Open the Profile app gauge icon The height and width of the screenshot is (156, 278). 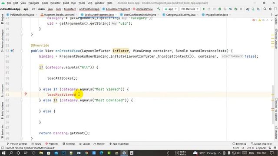pyautogui.click(x=230, y=9)
